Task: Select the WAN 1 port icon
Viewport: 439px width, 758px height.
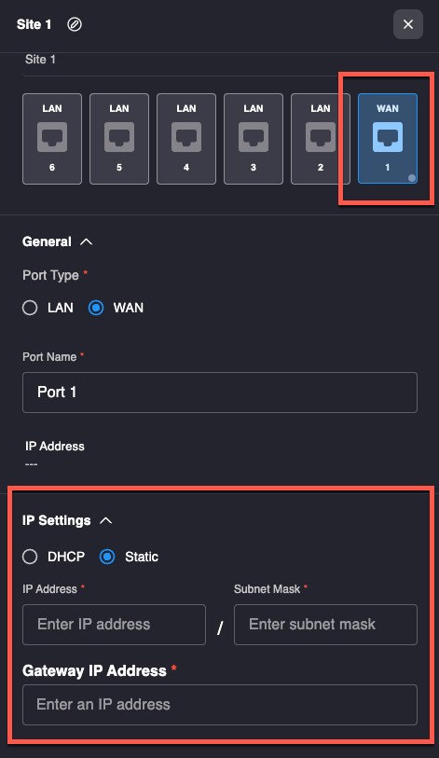Action: [388, 138]
